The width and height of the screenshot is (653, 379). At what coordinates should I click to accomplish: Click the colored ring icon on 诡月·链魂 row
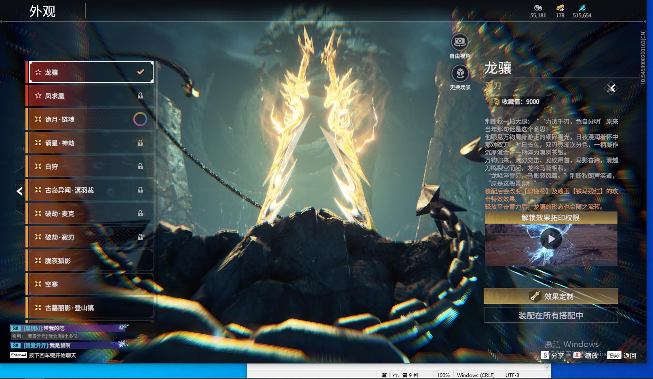tap(140, 119)
